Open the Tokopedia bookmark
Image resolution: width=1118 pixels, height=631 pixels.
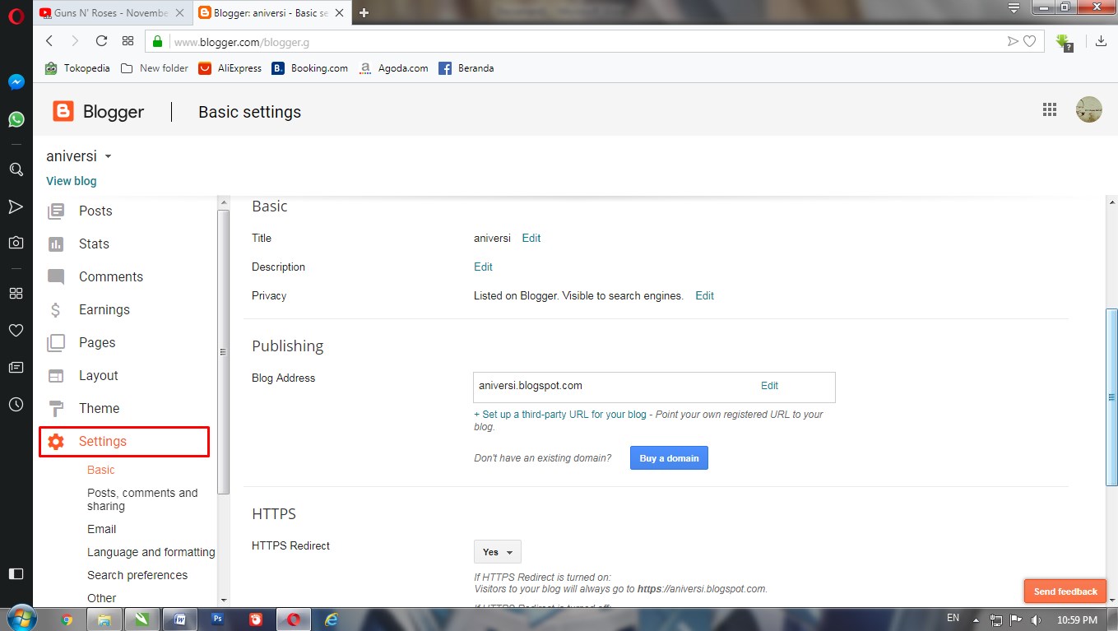[77, 68]
